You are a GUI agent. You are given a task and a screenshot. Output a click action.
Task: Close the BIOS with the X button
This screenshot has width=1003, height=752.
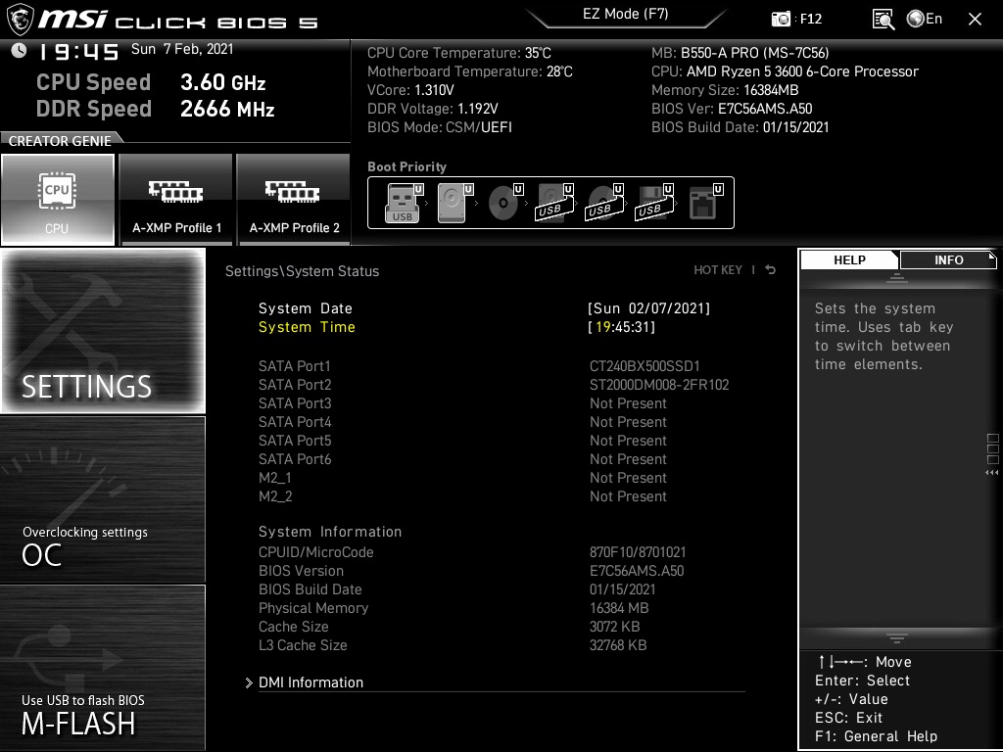[x=975, y=20]
